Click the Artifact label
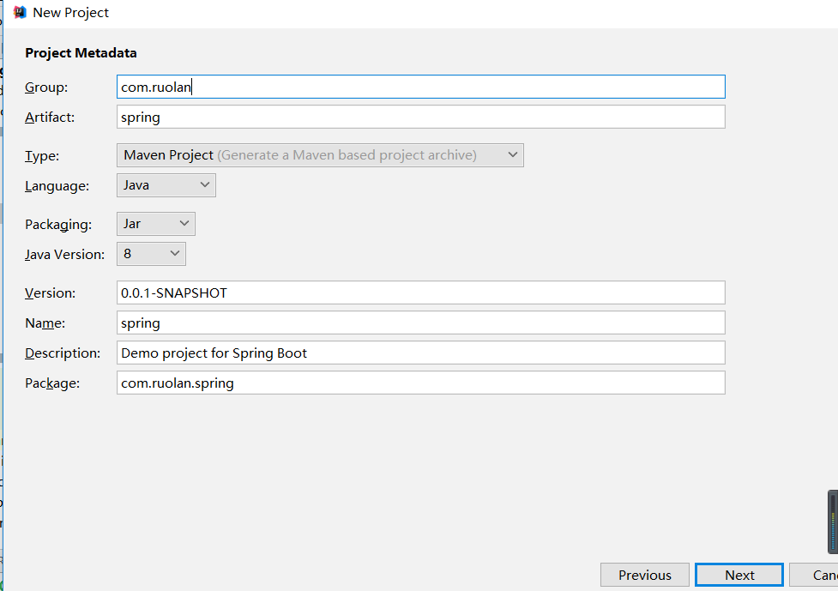This screenshot has height=591, width=838. (x=50, y=117)
